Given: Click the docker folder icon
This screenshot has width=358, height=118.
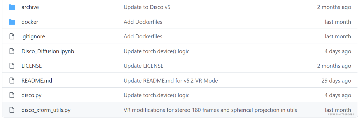Looking at the screenshot, I should tap(12, 22).
